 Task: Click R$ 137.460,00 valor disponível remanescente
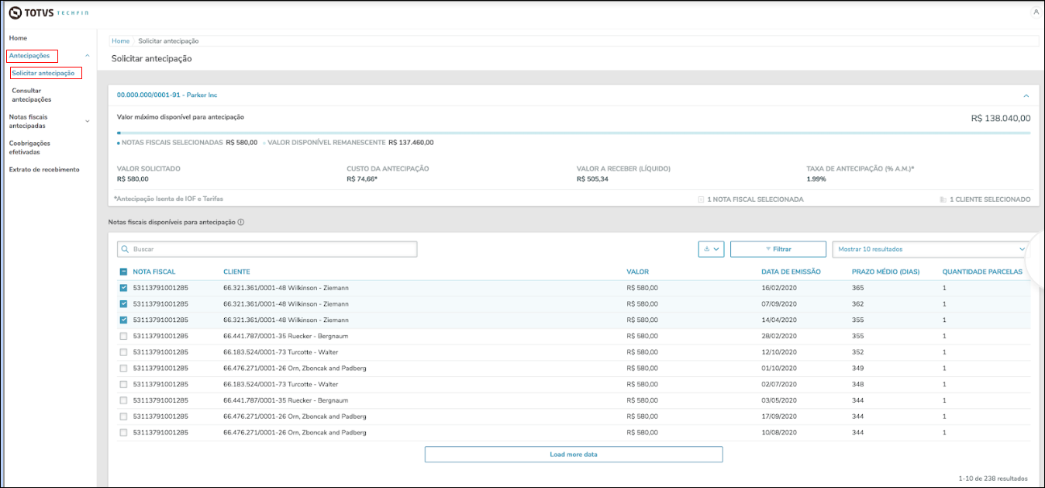[x=411, y=143]
